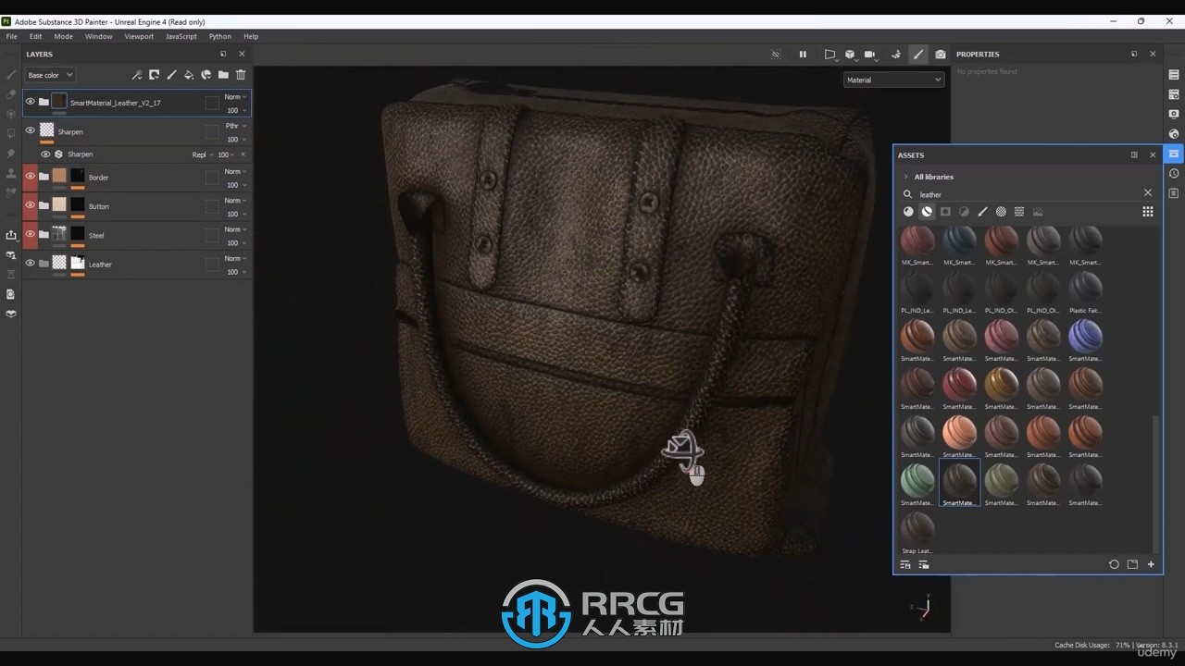Hide the SmartMaterial_Leather_V2_17 layer
The image size is (1185, 666).
coord(30,102)
